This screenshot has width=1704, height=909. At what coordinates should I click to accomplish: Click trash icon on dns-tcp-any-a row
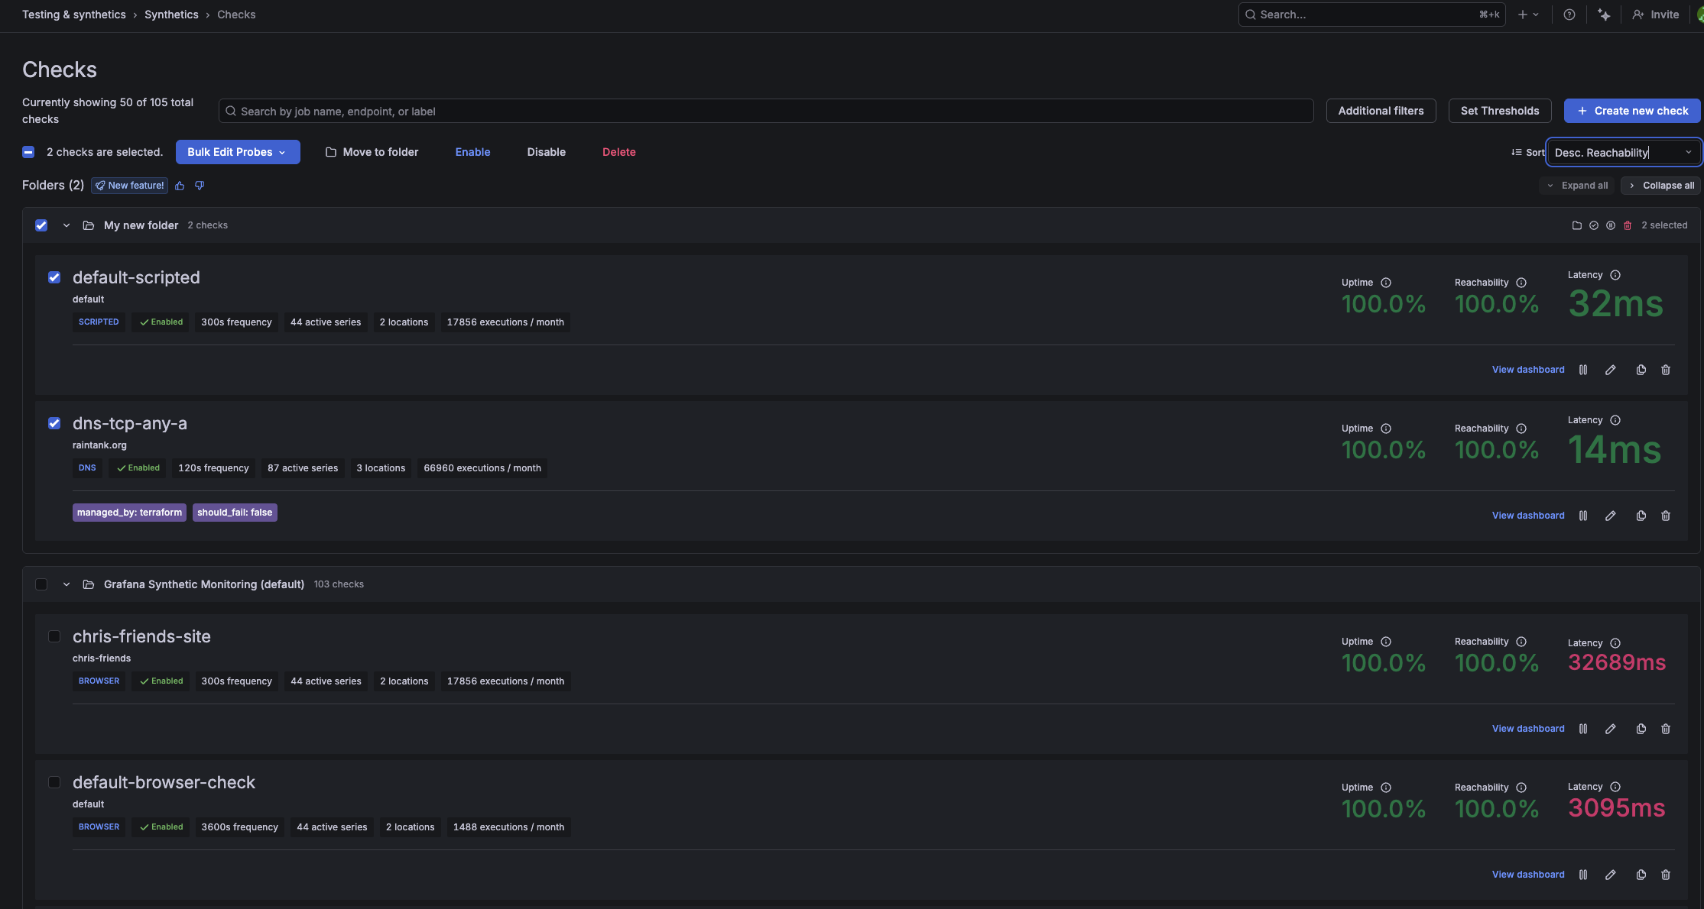coord(1666,516)
